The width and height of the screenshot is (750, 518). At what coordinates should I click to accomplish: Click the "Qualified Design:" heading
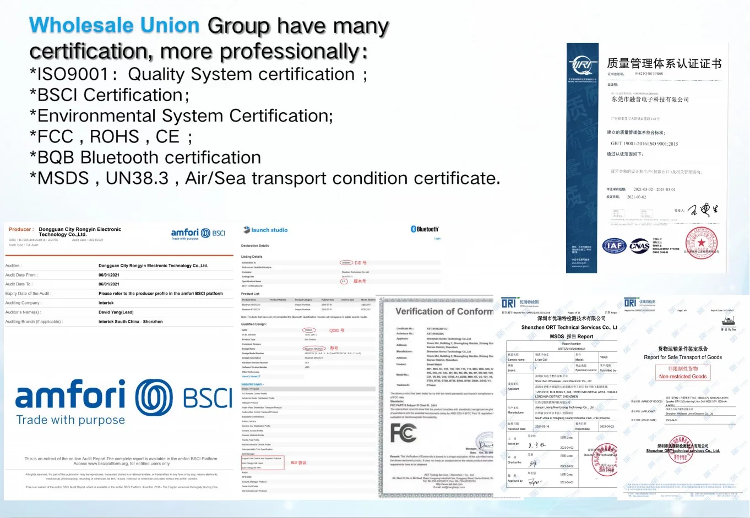254,324
